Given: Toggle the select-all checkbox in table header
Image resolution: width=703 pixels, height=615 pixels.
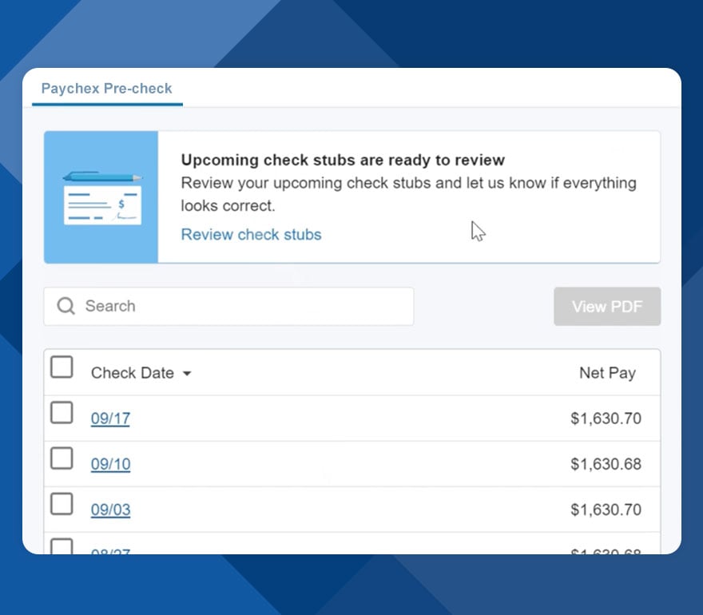Looking at the screenshot, I should point(62,367).
